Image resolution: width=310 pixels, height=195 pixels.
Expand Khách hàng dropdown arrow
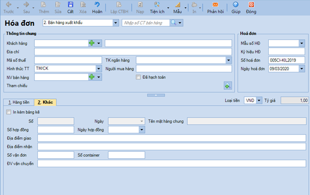coord(98,43)
